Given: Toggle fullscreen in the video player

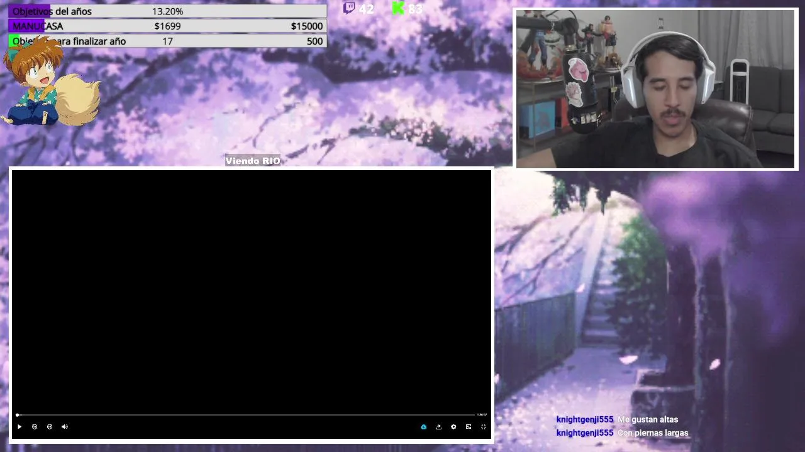Looking at the screenshot, I should point(484,427).
